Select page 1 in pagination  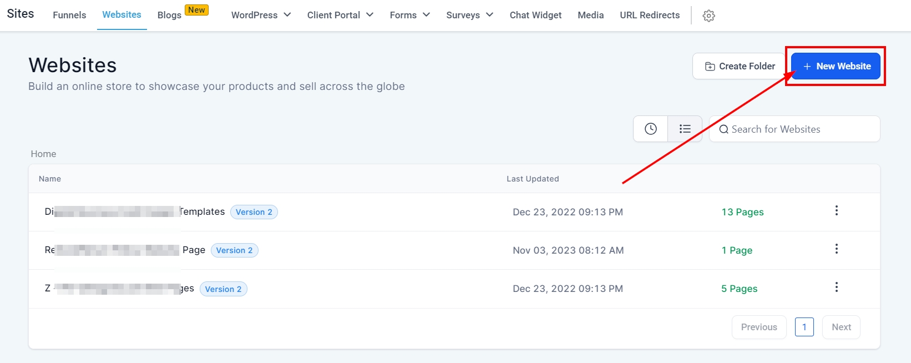tap(804, 327)
